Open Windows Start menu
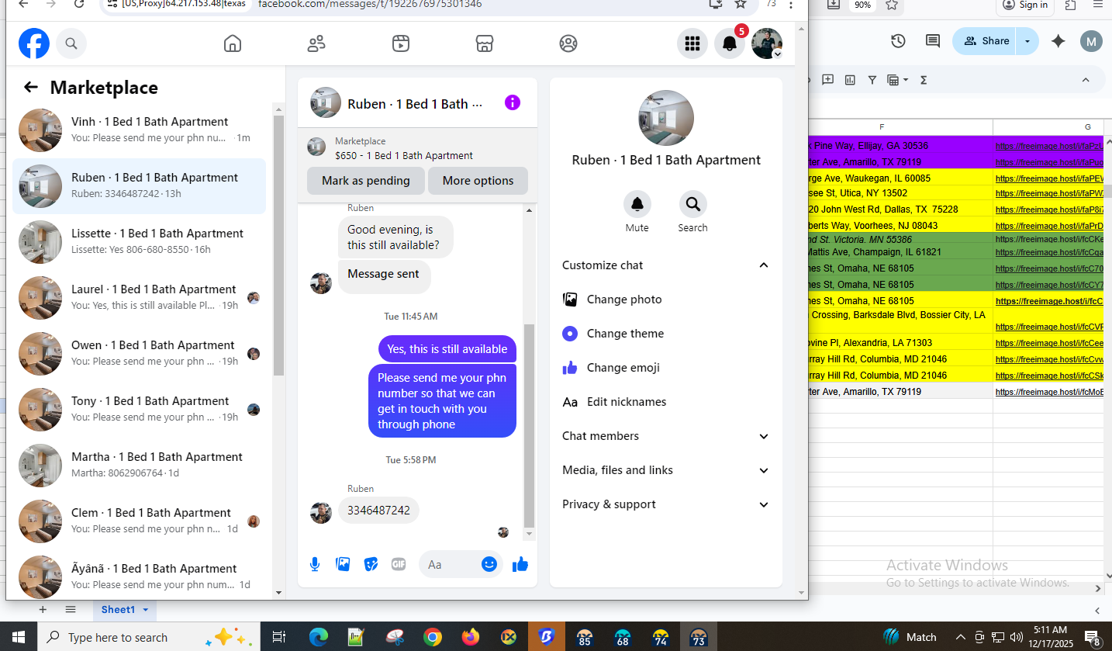 click(19, 637)
